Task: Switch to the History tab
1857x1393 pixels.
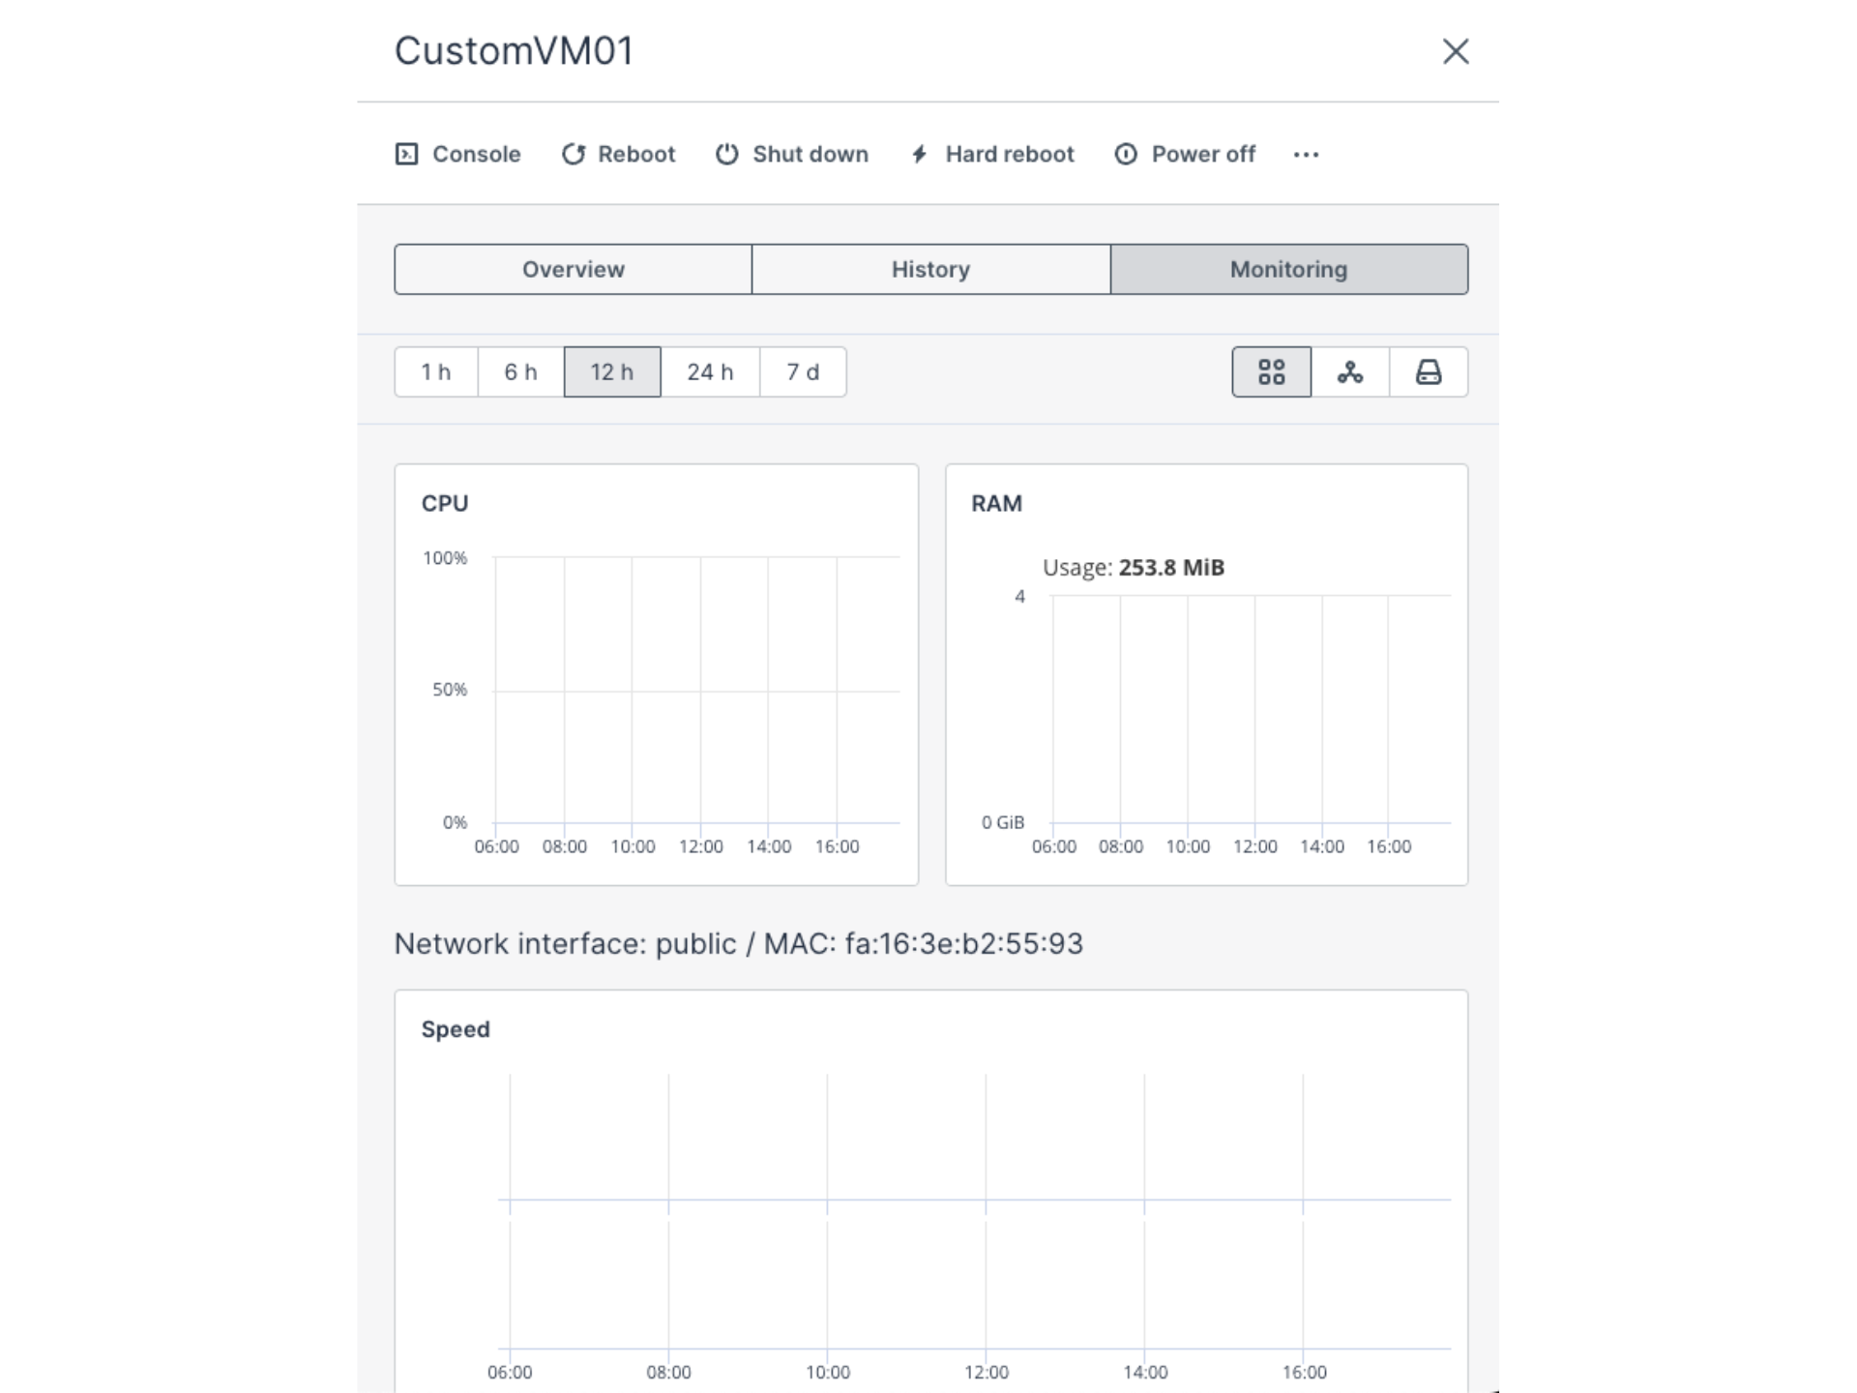Action: pyautogui.click(x=930, y=270)
